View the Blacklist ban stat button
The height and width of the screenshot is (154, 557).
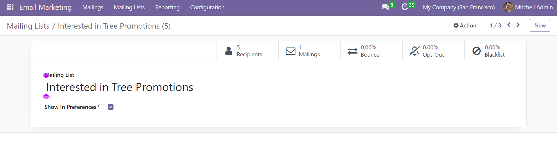(x=495, y=51)
